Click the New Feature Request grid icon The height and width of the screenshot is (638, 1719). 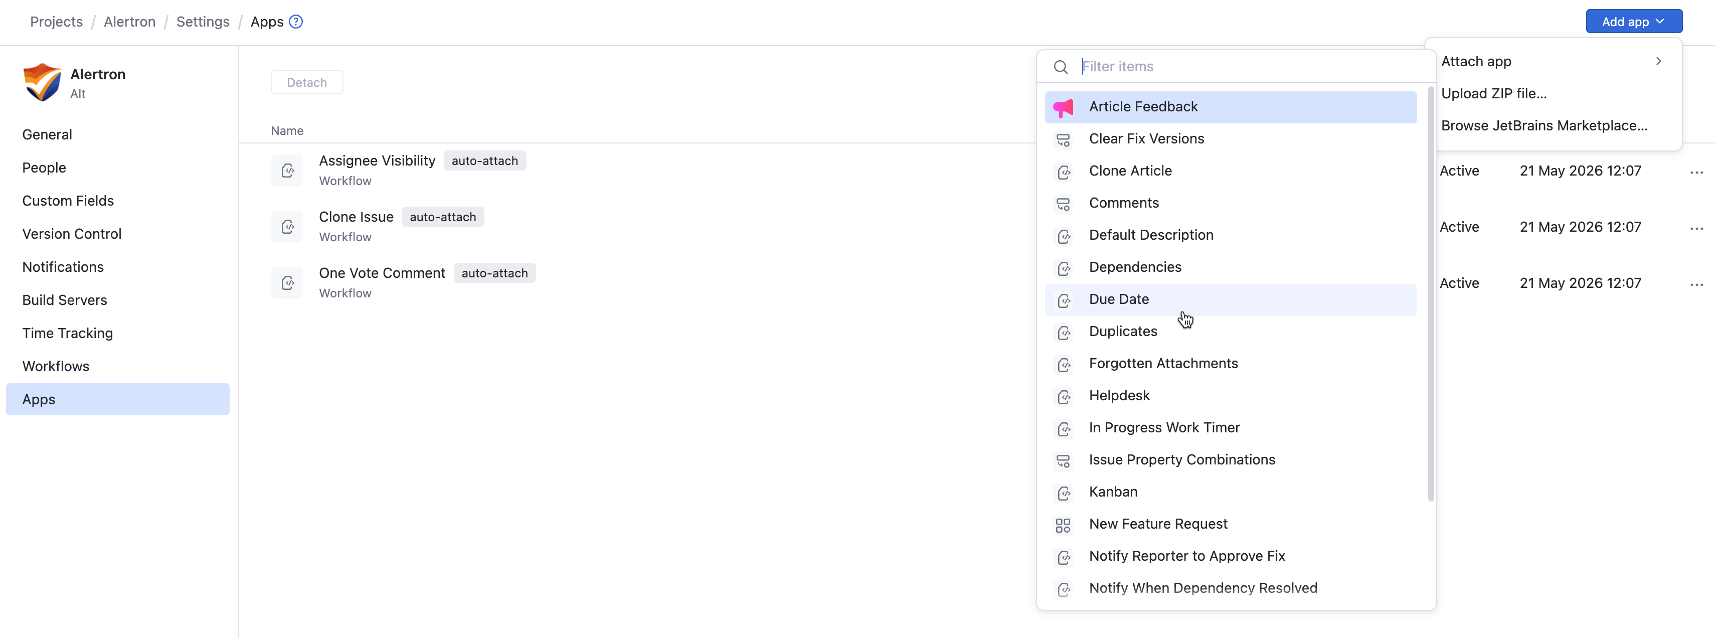[x=1063, y=525]
